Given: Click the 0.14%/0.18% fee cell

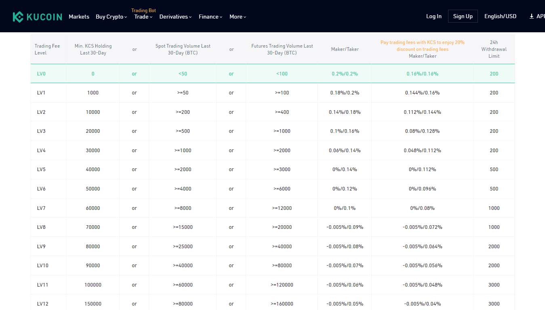Looking at the screenshot, I should tap(345, 112).
